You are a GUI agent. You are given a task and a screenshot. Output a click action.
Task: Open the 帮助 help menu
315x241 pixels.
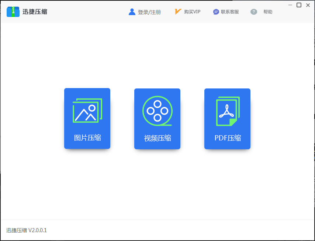click(x=268, y=12)
